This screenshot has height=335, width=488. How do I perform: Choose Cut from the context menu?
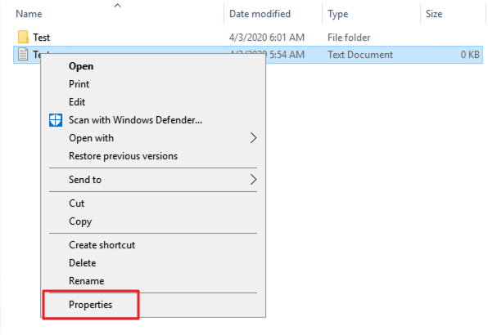(x=77, y=203)
